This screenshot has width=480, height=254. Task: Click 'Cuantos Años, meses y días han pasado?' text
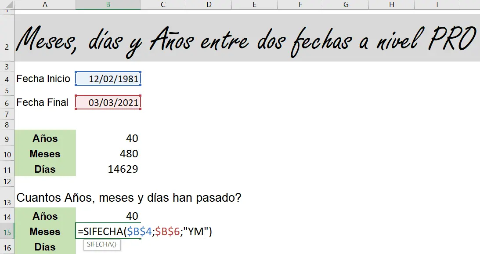[129, 198]
